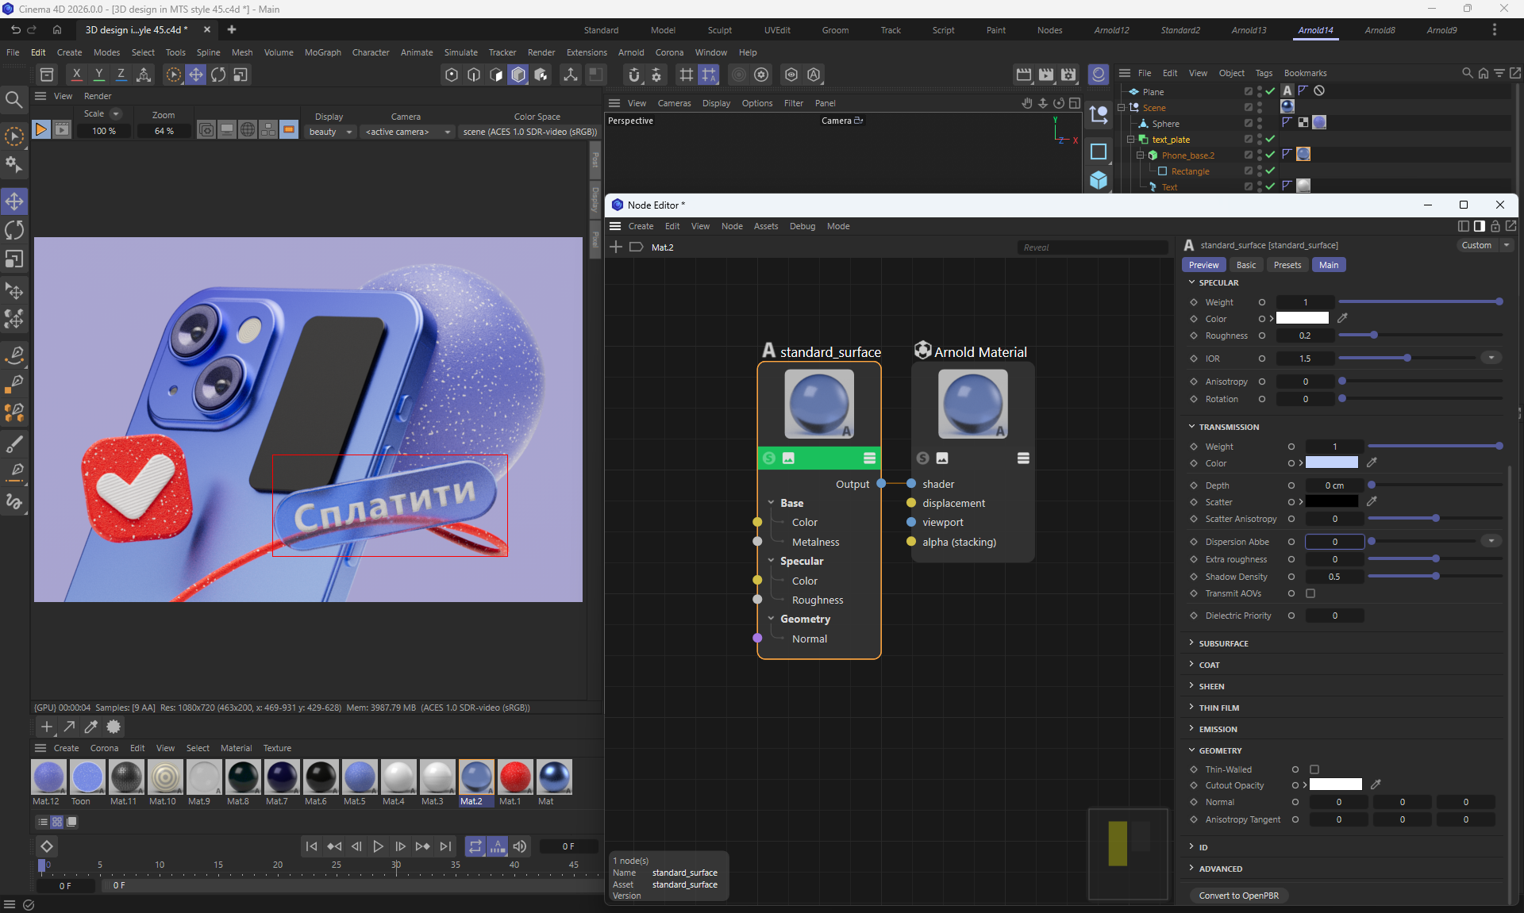The image size is (1524, 913).
Task: Open the Display beauty dropdown
Action: coord(330,132)
